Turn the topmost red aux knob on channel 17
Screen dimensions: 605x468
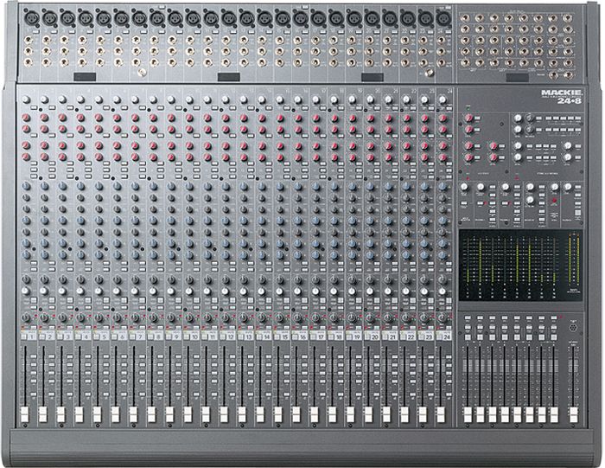pos(315,118)
